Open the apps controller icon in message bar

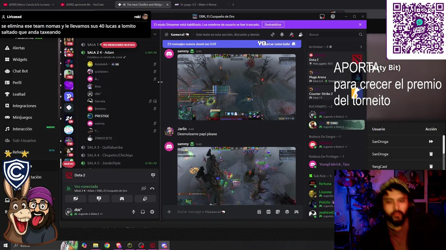(x=297, y=212)
